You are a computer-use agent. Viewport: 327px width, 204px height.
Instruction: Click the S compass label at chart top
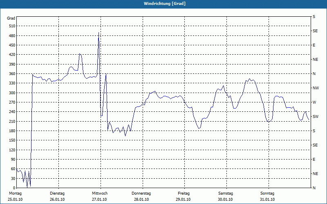coord(314,17)
